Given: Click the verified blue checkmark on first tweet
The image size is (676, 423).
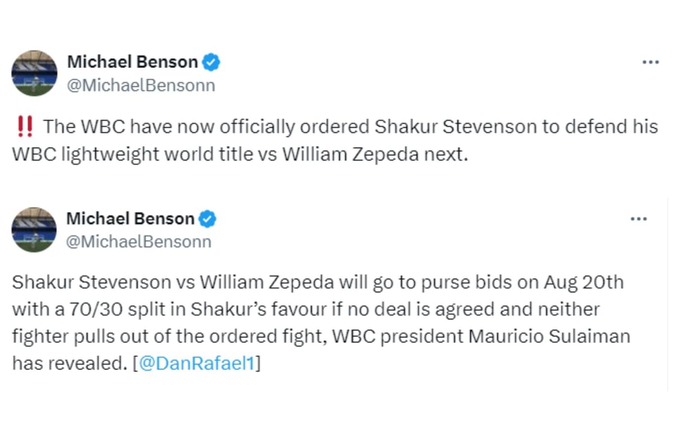Looking at the screenshot, I should (x=211, y=62).
